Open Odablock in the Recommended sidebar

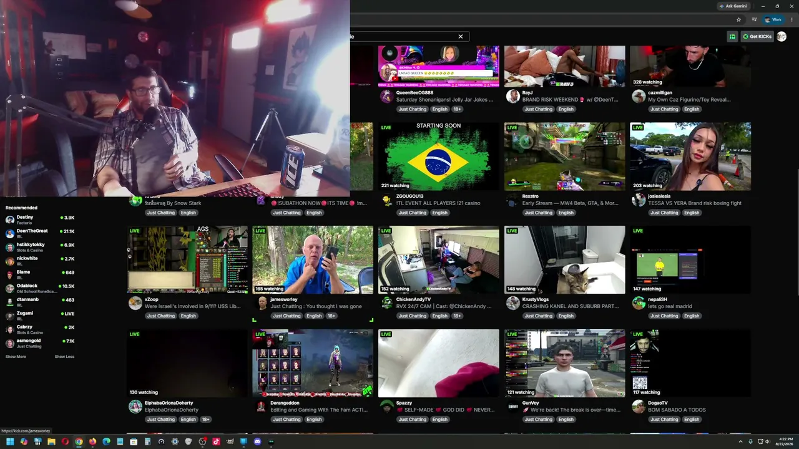40,288
